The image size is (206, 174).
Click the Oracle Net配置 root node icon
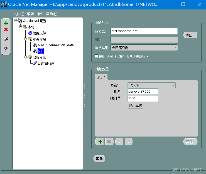tap(20, 21)
